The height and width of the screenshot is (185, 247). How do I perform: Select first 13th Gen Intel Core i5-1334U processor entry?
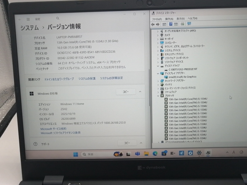(x=188, y=99)
